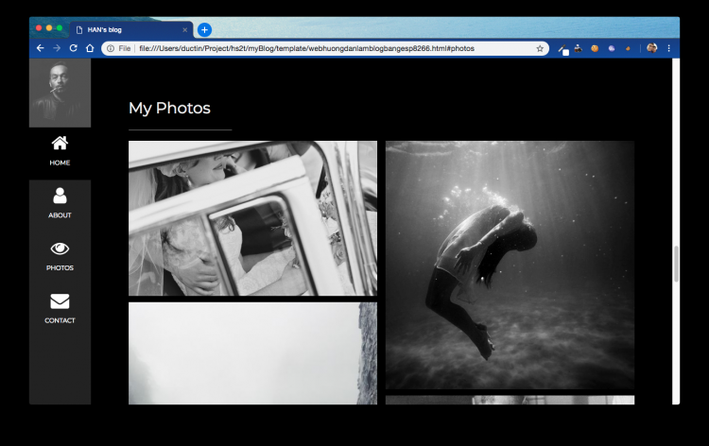Open the coffee pot extension icon

pyautogui.click(x=579, y=48)
